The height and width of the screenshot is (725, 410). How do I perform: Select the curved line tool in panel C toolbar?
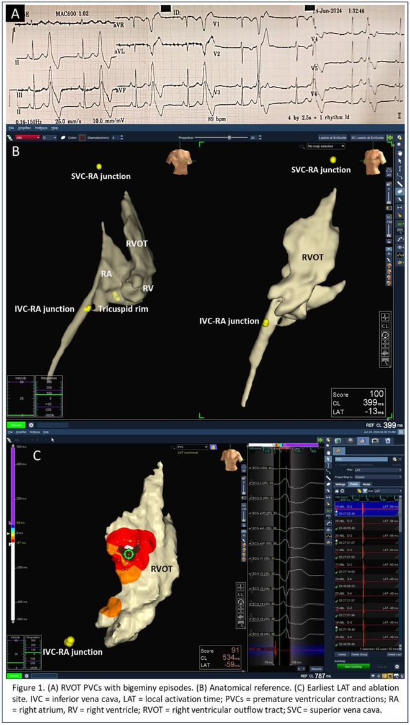pyautogui.click(x=328, y=472)
